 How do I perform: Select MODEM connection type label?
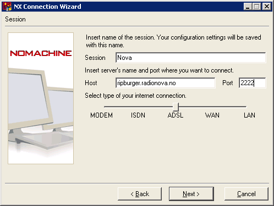[x=101, y=115]
